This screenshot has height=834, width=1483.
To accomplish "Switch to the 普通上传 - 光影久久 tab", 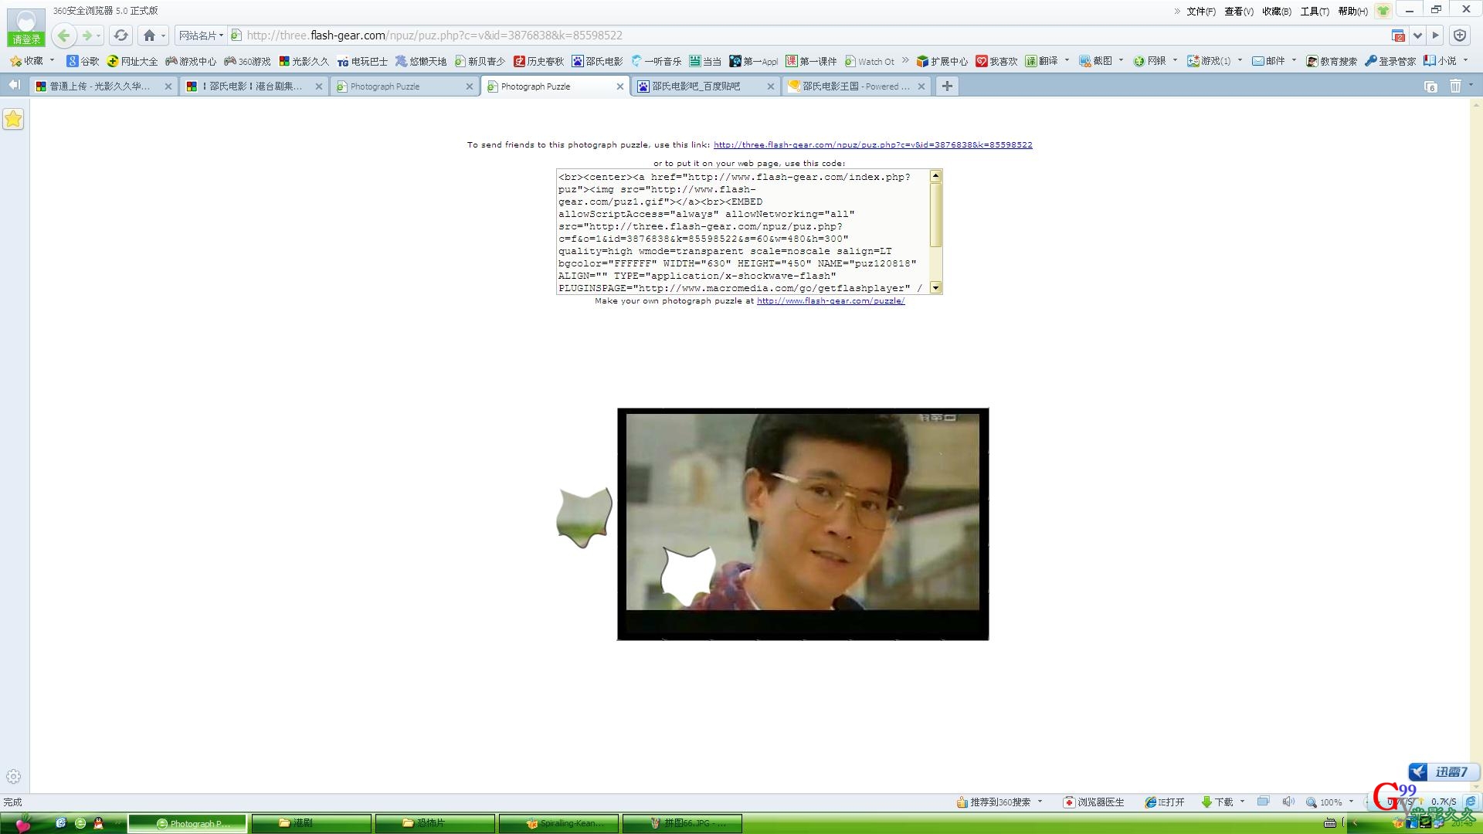I will pos(103,86).
